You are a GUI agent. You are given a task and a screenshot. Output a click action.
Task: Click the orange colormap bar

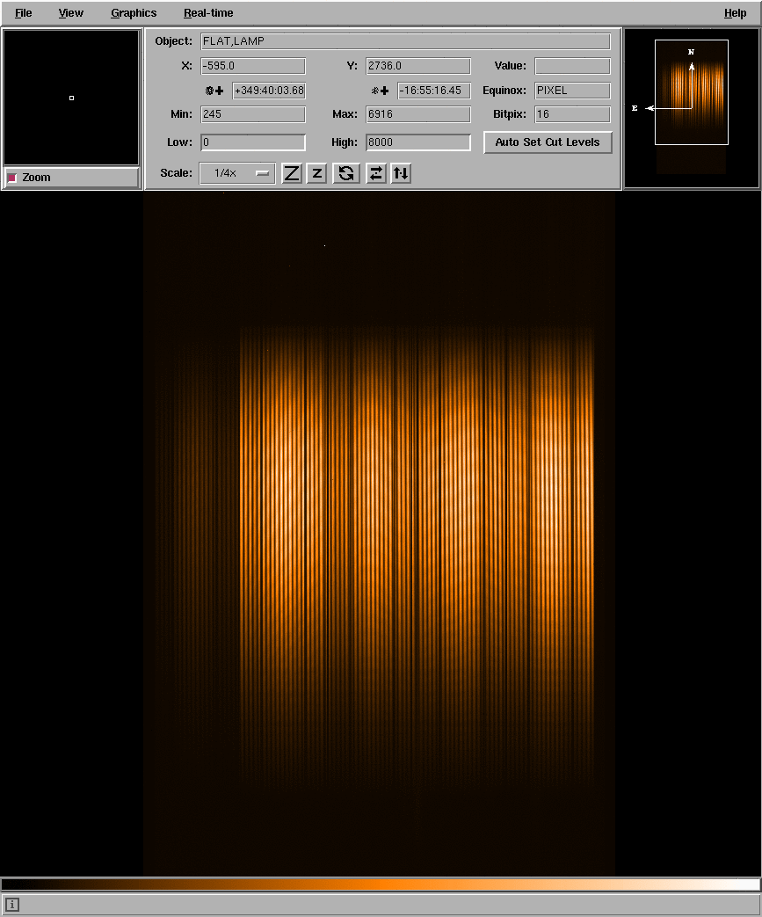[381, 884]
